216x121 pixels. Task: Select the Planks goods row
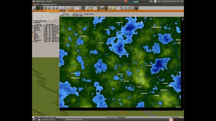[x=46, y=36]
